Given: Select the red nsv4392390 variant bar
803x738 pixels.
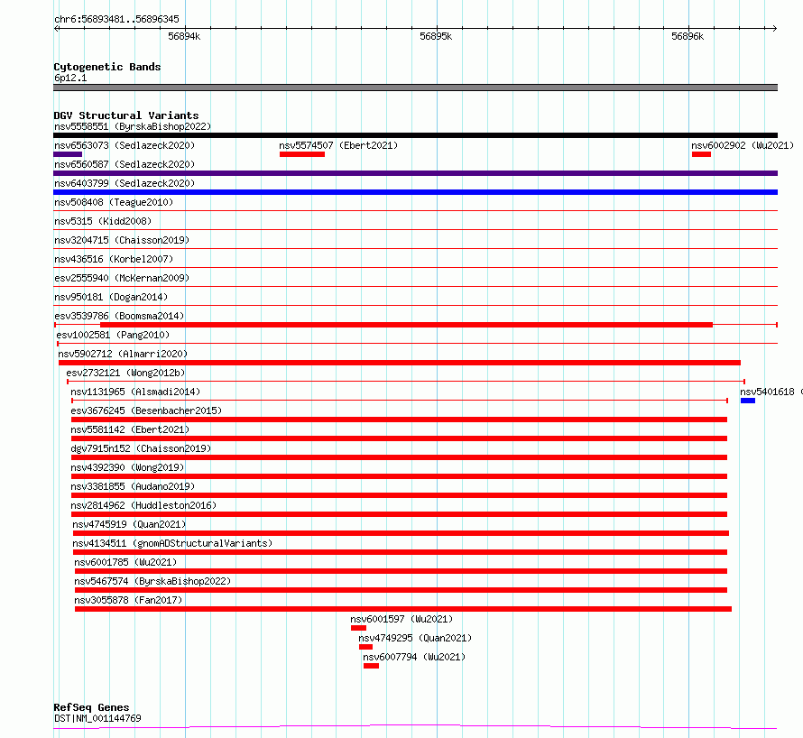Looking at the screenshot, I should (399, 476).
